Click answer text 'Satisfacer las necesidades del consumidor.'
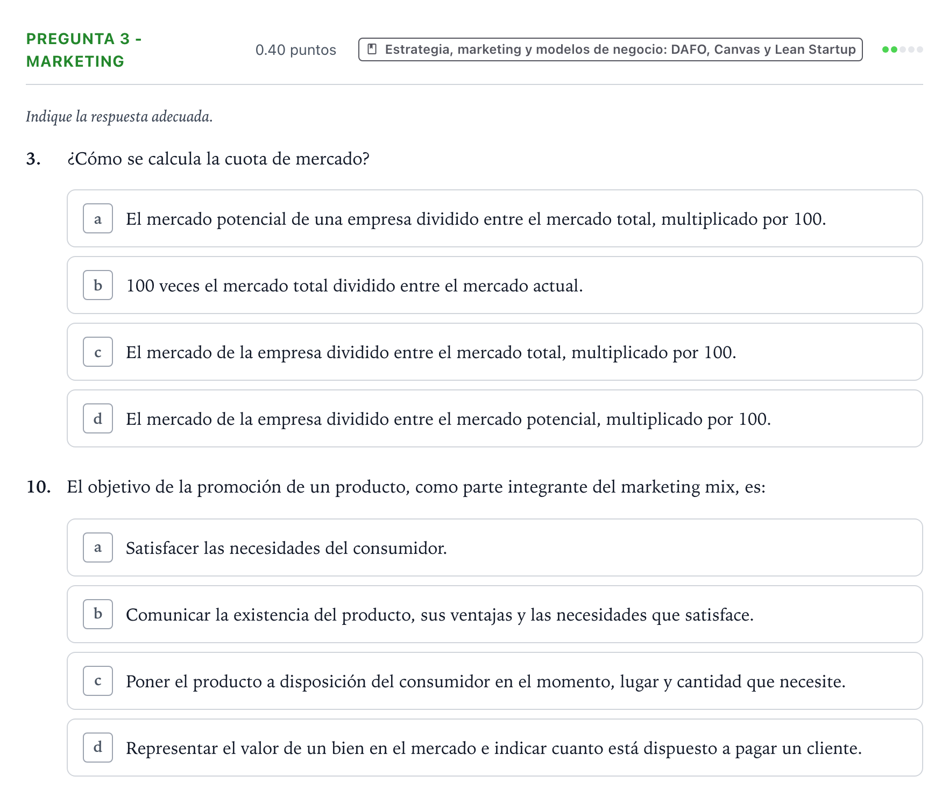Viewport: 949px width, 811px height. click(286, 548)
